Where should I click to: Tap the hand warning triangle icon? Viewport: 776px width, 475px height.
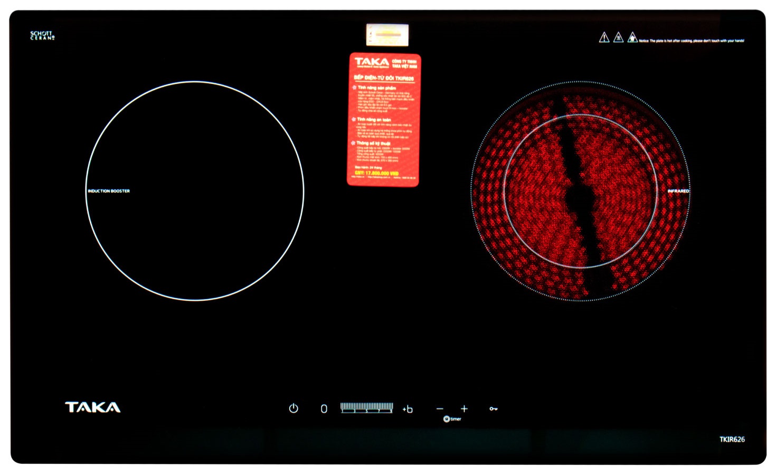[x=632, y=37]
